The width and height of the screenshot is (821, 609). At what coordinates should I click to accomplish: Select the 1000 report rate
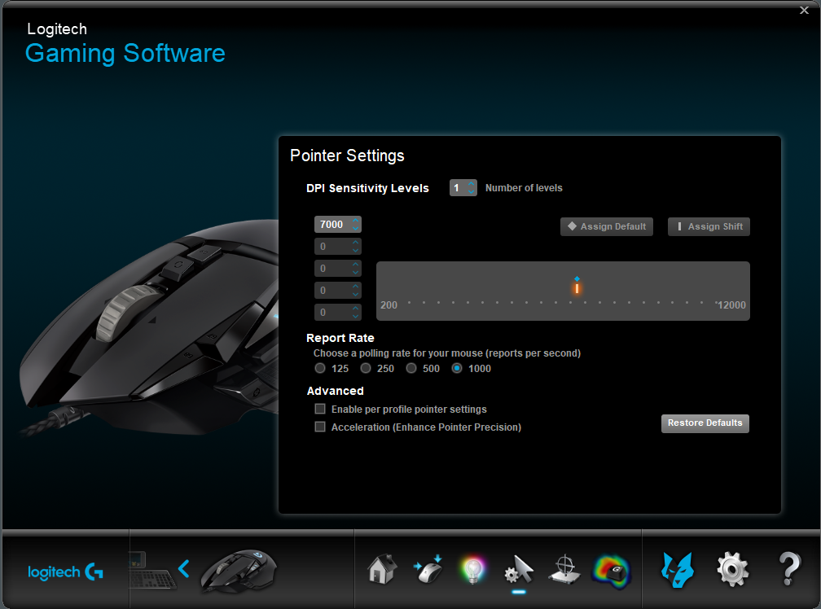tap(457, 368)
